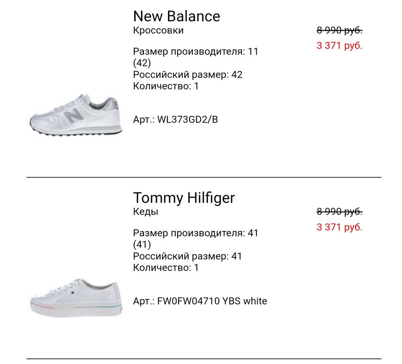Click the Кроссовки product type label
The image size is (402, 364).
point(158,31)
